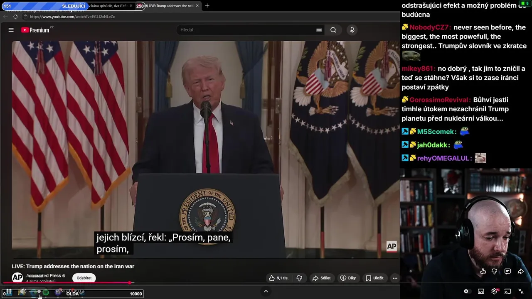Open the on-screen keyboard in search box
Viewport: 532px width, 299px height.
click(x=319, y=30)
